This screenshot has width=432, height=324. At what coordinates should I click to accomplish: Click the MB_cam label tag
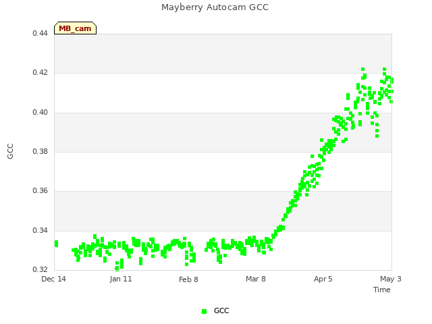(75, 28)
